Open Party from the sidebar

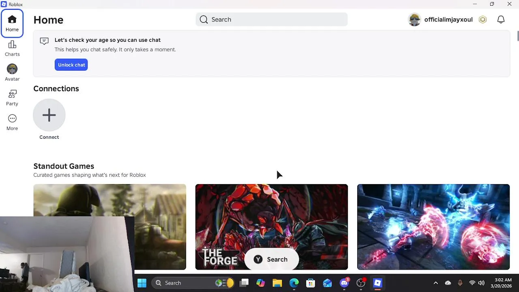pyautogui.click(x=12, y=98)
